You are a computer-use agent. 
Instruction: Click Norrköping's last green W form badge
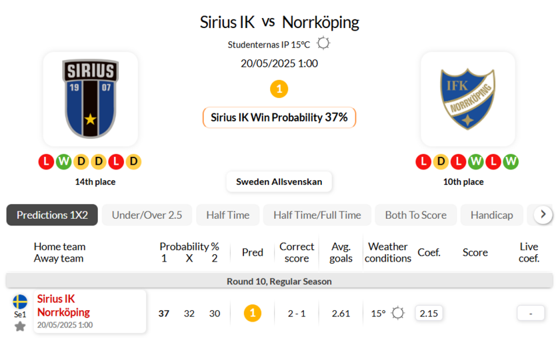511,161
